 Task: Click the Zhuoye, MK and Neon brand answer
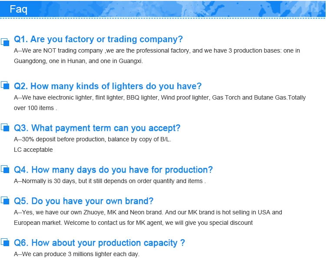coord(148,217)
